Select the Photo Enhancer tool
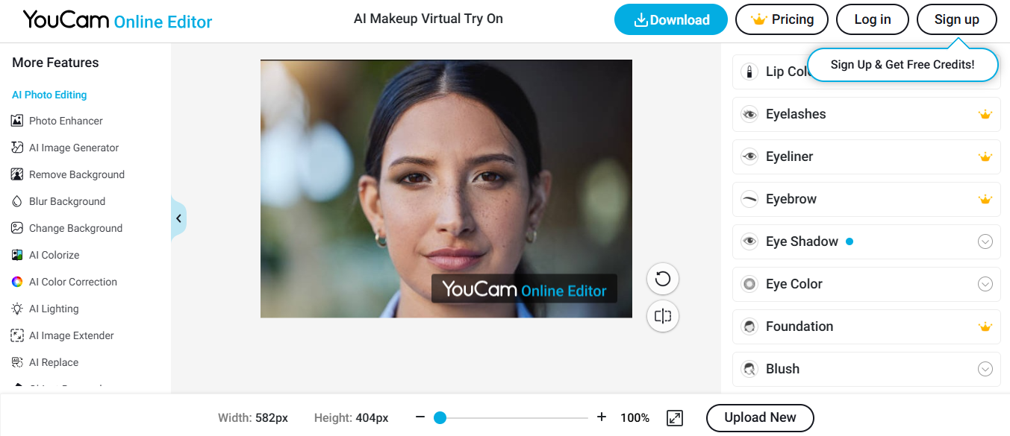Image resolution: width=1010 pixels, height=436 pixels. (x=66, y=120)
